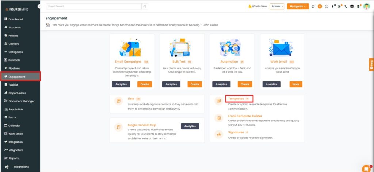Image resolution: width=374 pixels, height=172 pixels.
Task: Open the Templates link
Action: click(236, 99)
